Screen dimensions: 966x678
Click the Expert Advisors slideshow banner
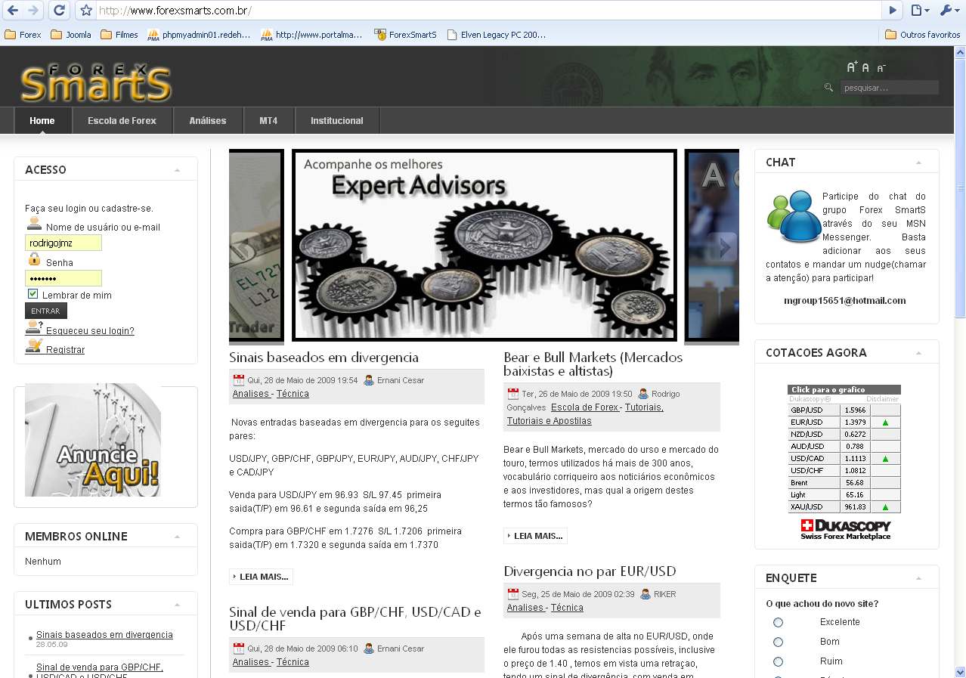pyautogui.click(x=484, y=246)
